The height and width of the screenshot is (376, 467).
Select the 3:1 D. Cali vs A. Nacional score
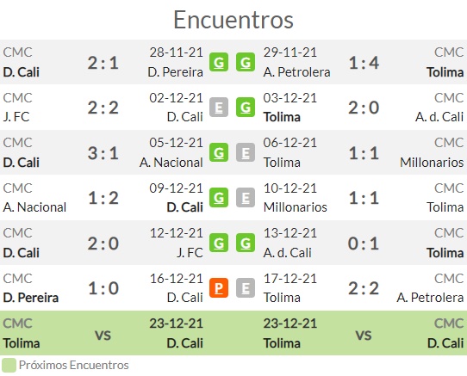point(103,153)
